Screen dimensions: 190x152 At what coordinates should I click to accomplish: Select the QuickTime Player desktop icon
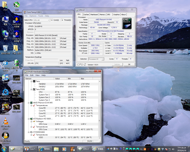(x=5, y=95)
